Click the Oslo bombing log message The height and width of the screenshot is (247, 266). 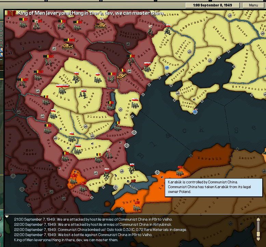[100, 230]
